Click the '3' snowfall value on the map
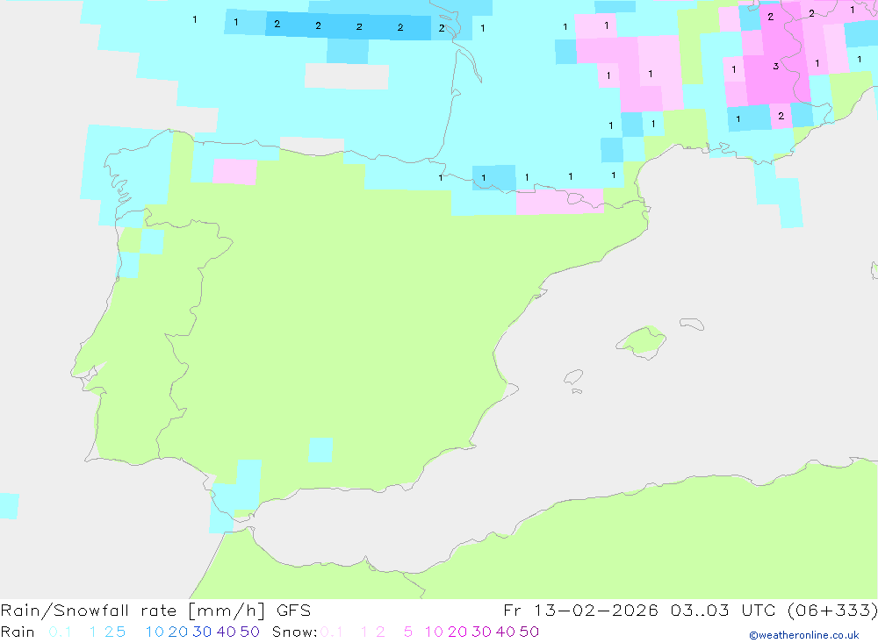Image resolution: width=878 pixels, height=643 pixels. (775, 66)
